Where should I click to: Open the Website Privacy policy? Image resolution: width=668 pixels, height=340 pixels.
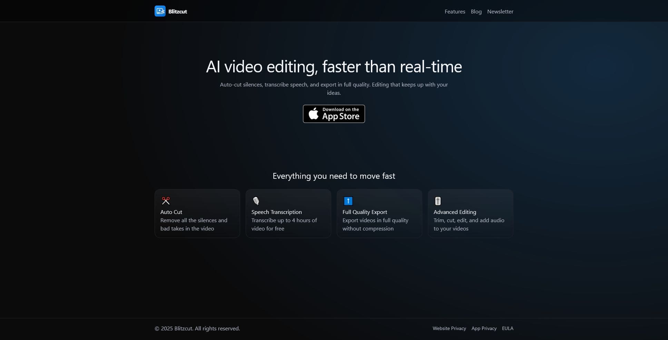point(449,328)
